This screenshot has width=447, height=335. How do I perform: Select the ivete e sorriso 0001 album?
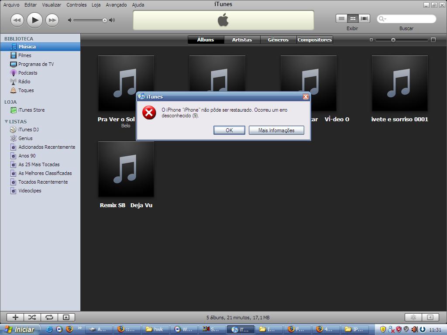pos(400,83)
